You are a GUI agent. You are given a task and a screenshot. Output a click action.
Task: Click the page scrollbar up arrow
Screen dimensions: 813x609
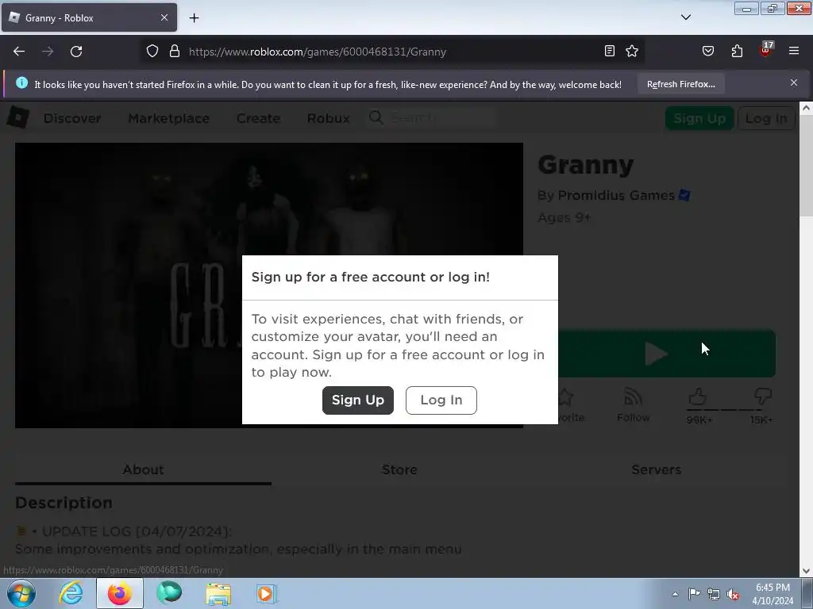806,108
